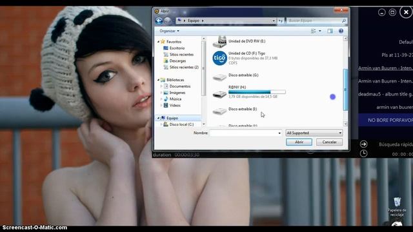Click the Disco extraíble (I:) label

[x=243, y=109]
